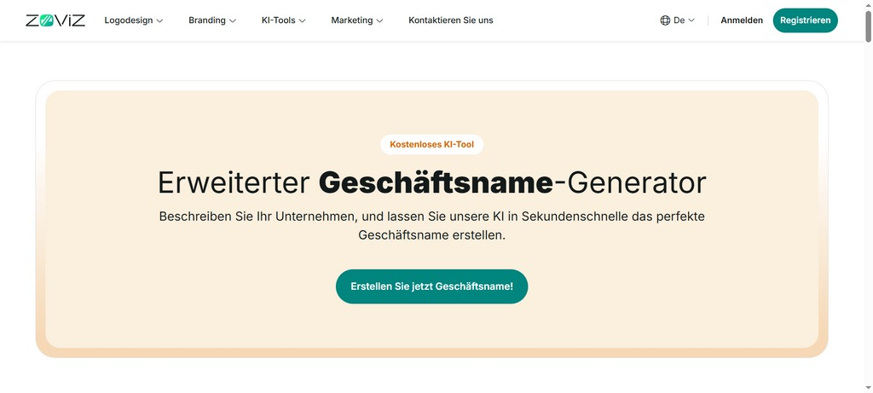Click the chevron next to Marketing
This screenshot has height=393, width=873.
[380, 20]
